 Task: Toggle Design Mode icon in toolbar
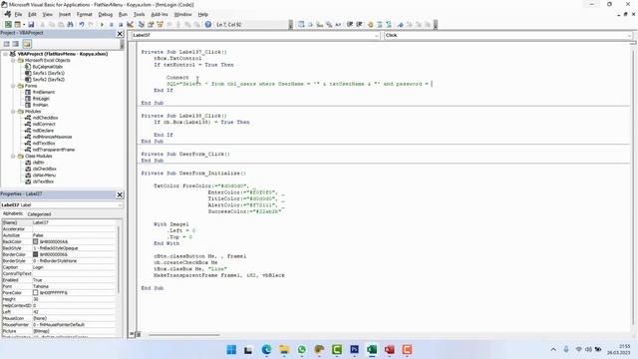131,24
